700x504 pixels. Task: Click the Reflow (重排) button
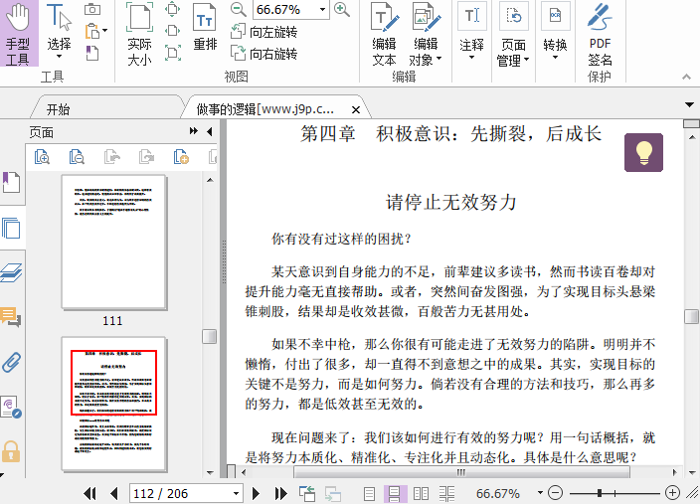(x=205, y=29)
